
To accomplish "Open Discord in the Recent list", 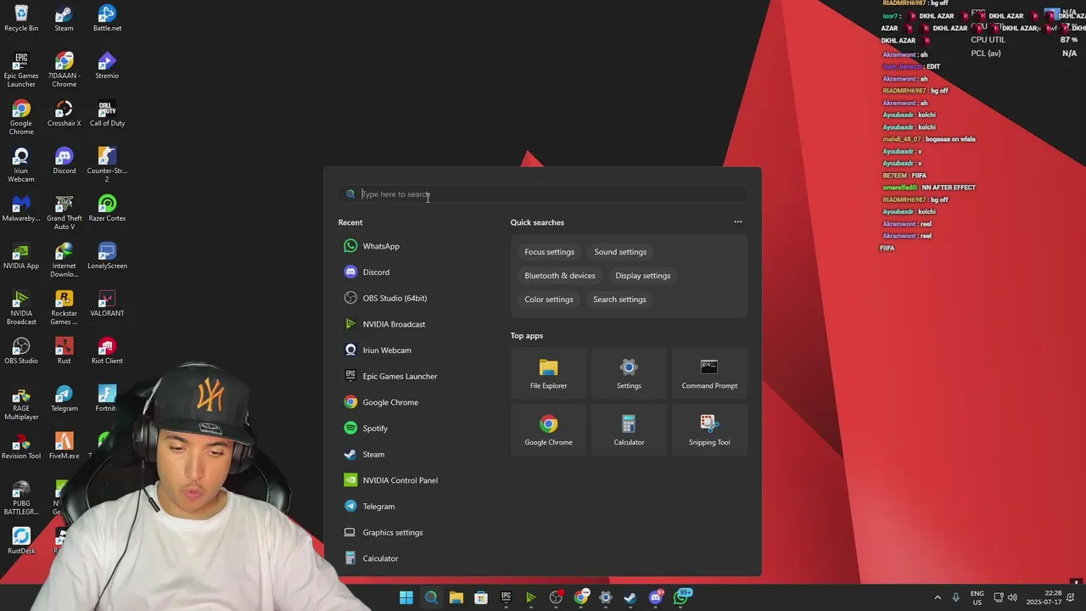I will 367,272.
